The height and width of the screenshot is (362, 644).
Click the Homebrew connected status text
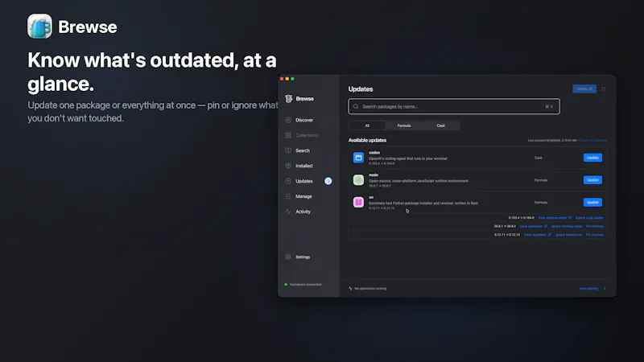[x=305, y=285]
